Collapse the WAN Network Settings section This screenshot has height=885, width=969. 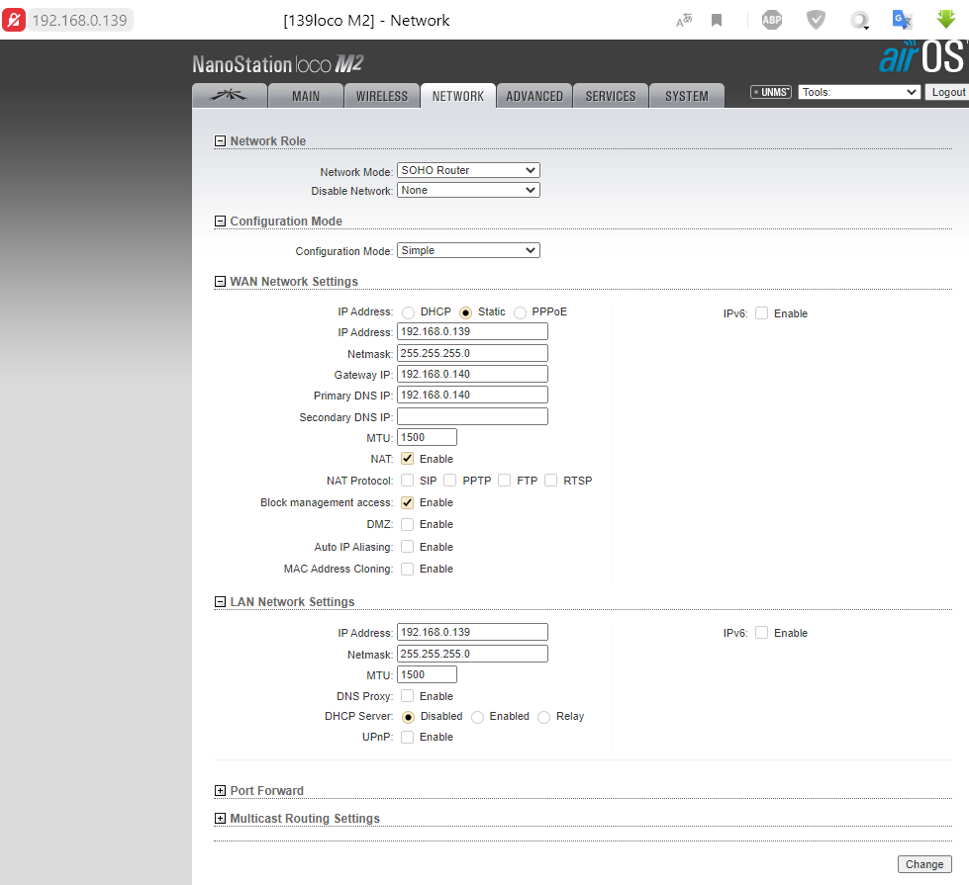point(220,281)
